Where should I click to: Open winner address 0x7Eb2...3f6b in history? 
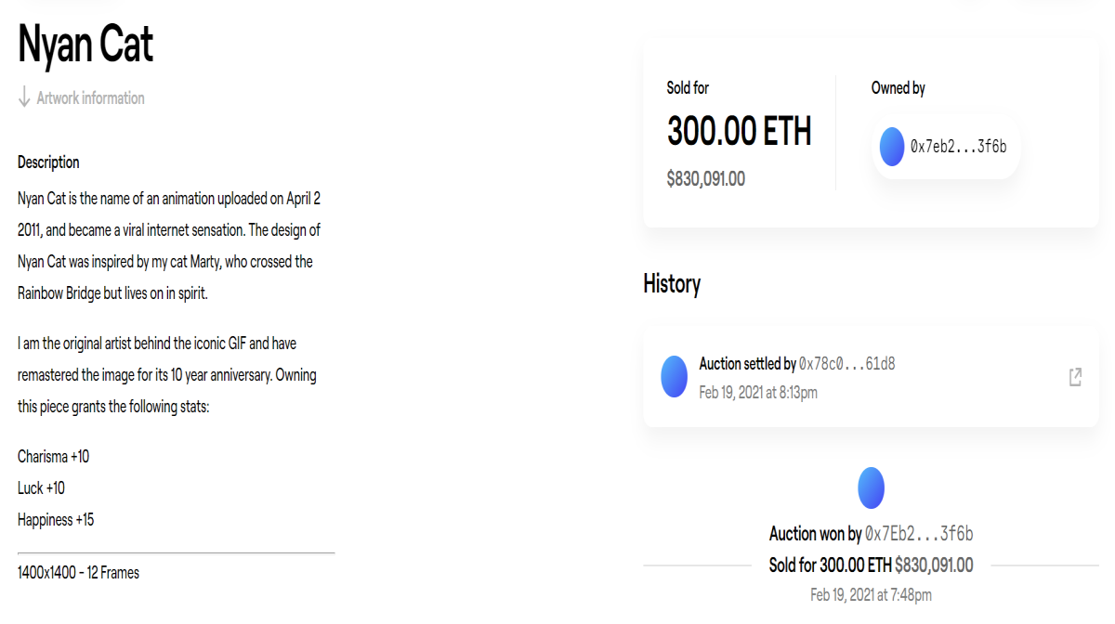[x=919, y=534]
